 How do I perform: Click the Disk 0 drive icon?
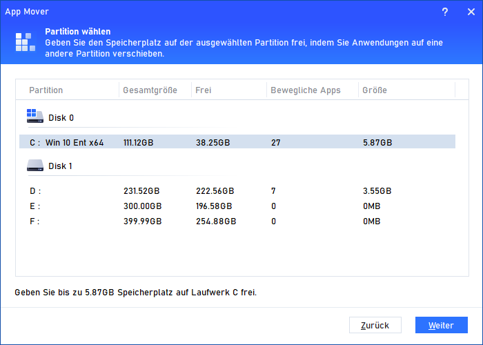[x=34, y=116]
